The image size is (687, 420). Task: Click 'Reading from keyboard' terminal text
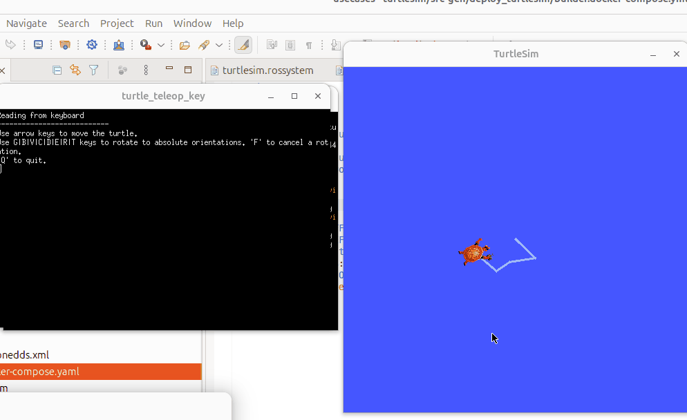(x=42, y=115)
